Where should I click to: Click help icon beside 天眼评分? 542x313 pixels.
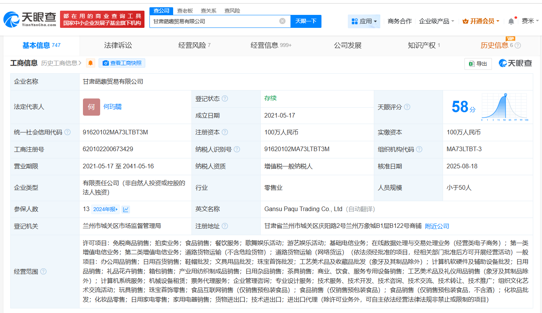(x=407, y=107)
